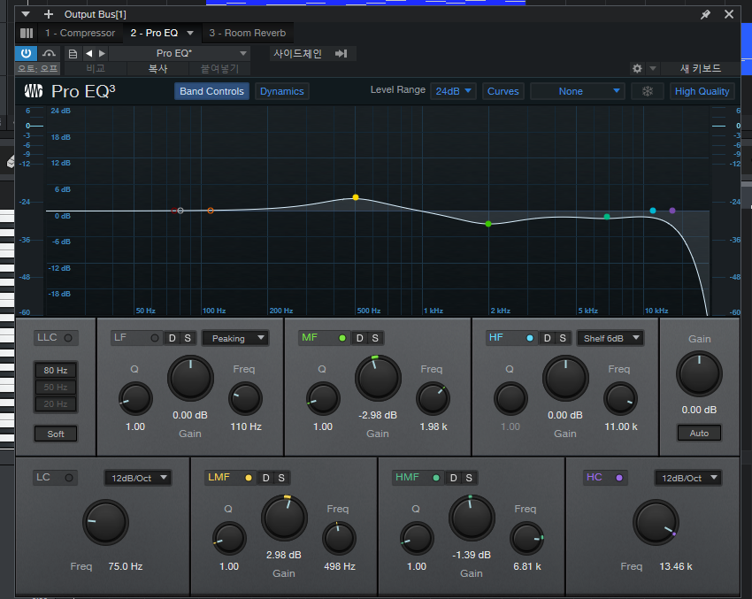Click the Auto gain button

click(x=699, y=433)
